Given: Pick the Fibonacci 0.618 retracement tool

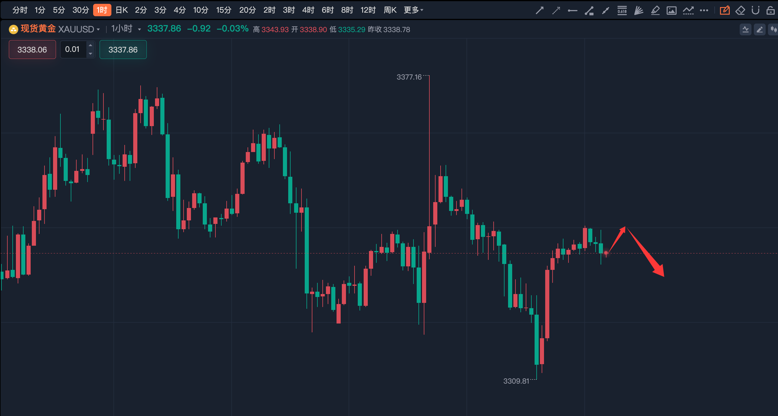Looking at the screenshot, I should pos(622,11).
